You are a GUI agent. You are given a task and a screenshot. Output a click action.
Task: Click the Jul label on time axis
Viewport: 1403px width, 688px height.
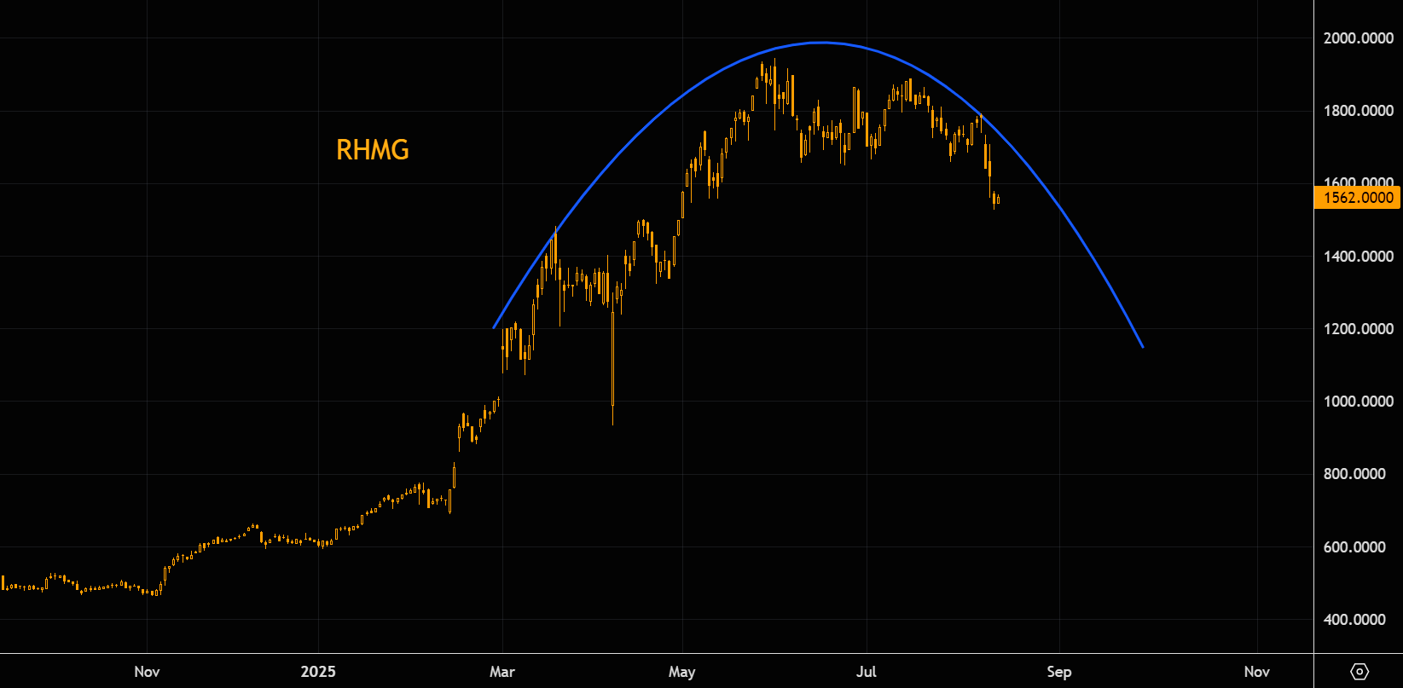pyautogui.click(x=867, y=672)
